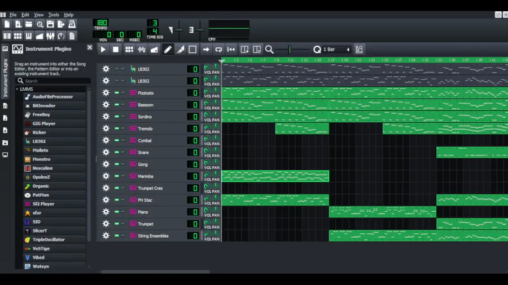The width and height of the screenshot is (508, 285).
Task: Open My Samples sidebar tab icon
Action: (5, 118)
